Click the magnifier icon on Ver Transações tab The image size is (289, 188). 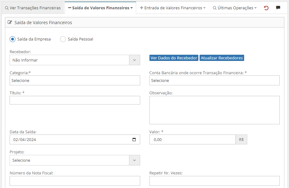coord(7,8)
